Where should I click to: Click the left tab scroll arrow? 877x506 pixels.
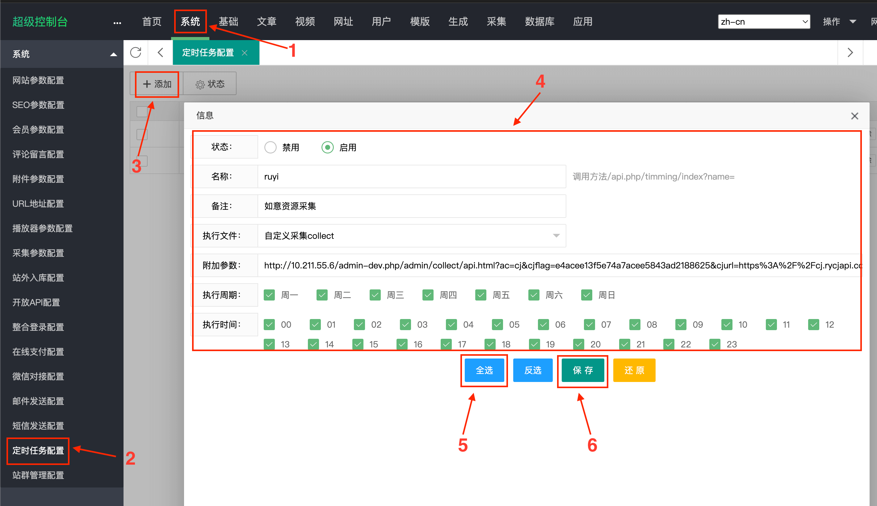tap(160, 52)
